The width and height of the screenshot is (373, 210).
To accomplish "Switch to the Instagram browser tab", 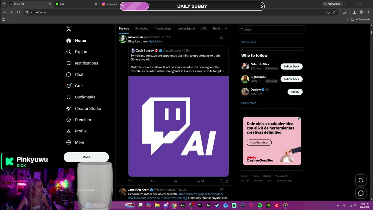I will (110, 4).
